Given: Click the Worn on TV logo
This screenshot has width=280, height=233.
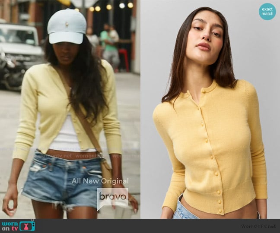Looking at the screenshot, I should [x=18, y=226].
